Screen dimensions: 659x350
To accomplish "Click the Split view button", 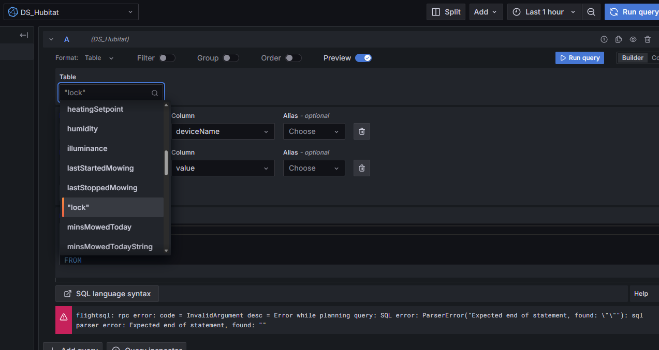I will (x=446, y=12).
